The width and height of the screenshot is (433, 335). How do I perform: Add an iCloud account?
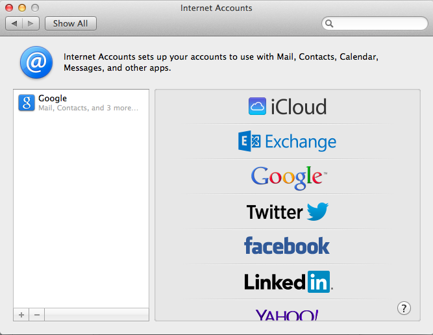287,106
